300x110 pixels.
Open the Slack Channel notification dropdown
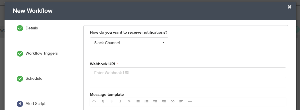[129, 43]
